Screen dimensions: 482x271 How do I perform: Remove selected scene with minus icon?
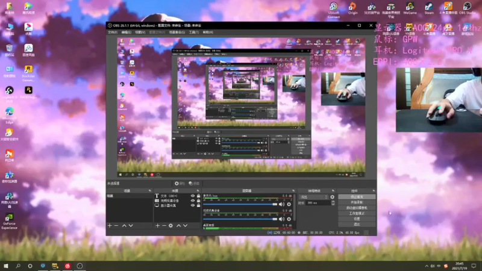(x=116, y=225)
